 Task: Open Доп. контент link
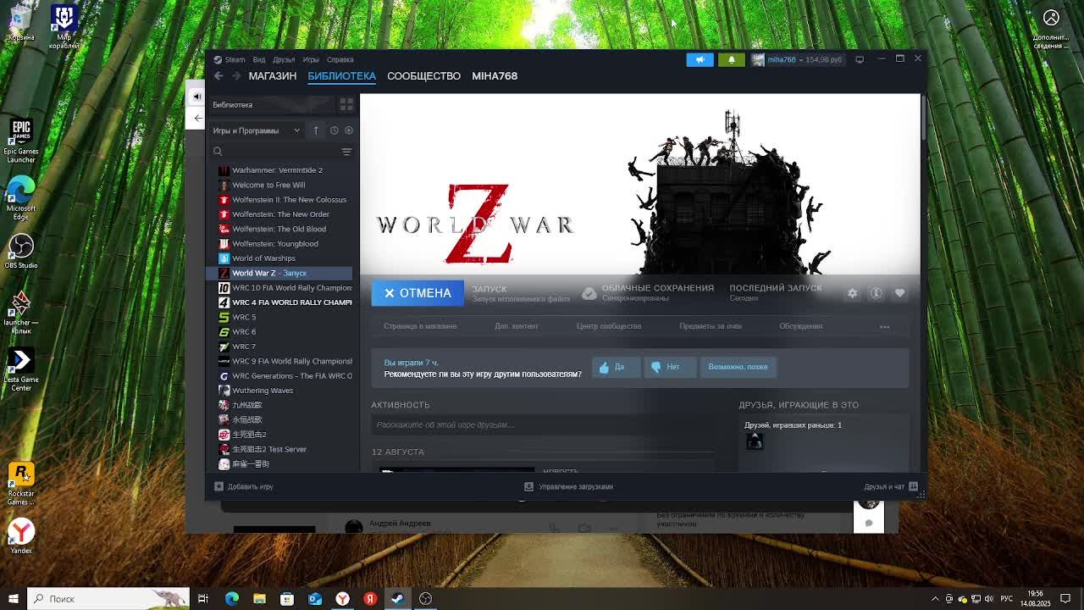[x=517, y=326]
